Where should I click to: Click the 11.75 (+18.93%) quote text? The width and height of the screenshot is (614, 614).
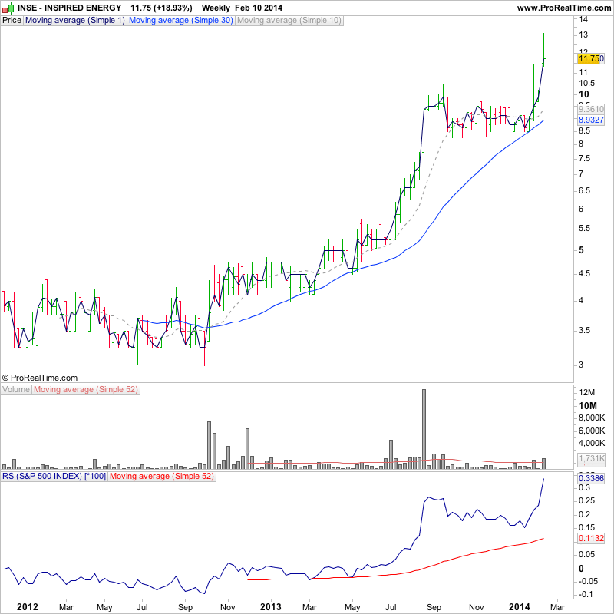[161, 8]
